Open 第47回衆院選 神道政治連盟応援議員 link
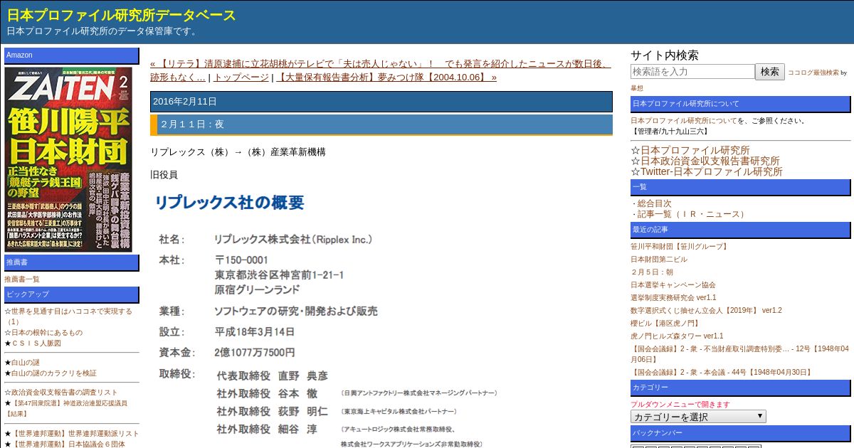 pos(66,408)
